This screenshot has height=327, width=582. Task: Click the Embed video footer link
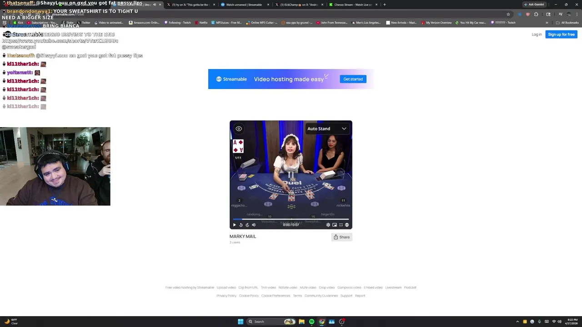coord(373,287)
